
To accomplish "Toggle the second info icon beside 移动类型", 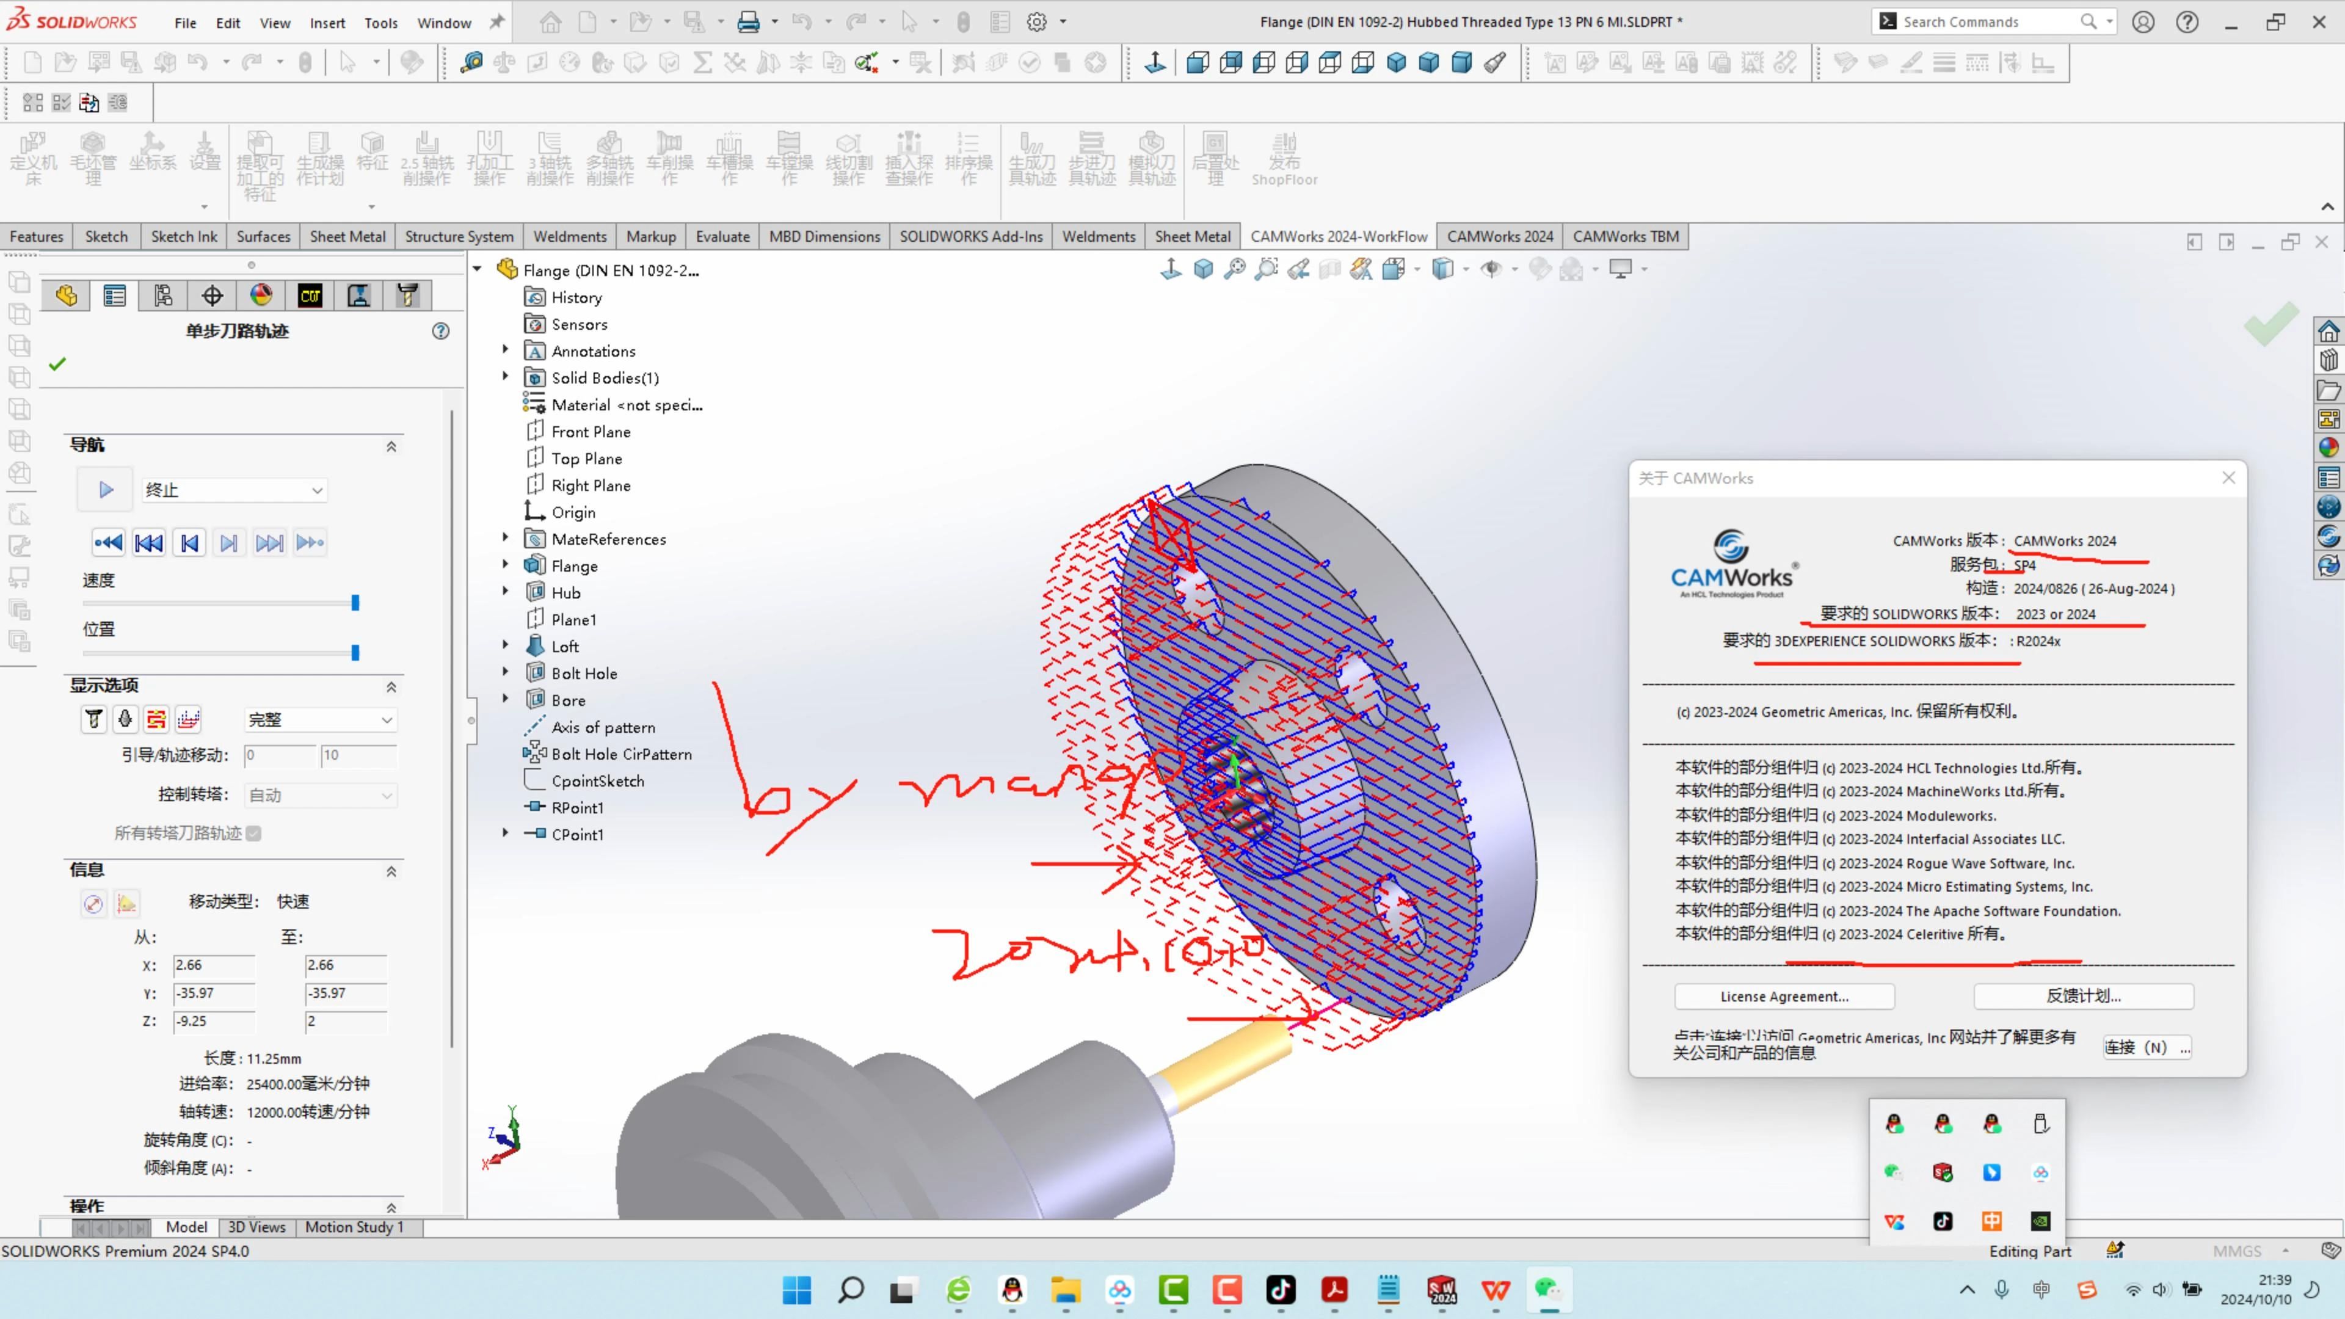I will click(126, 904).
